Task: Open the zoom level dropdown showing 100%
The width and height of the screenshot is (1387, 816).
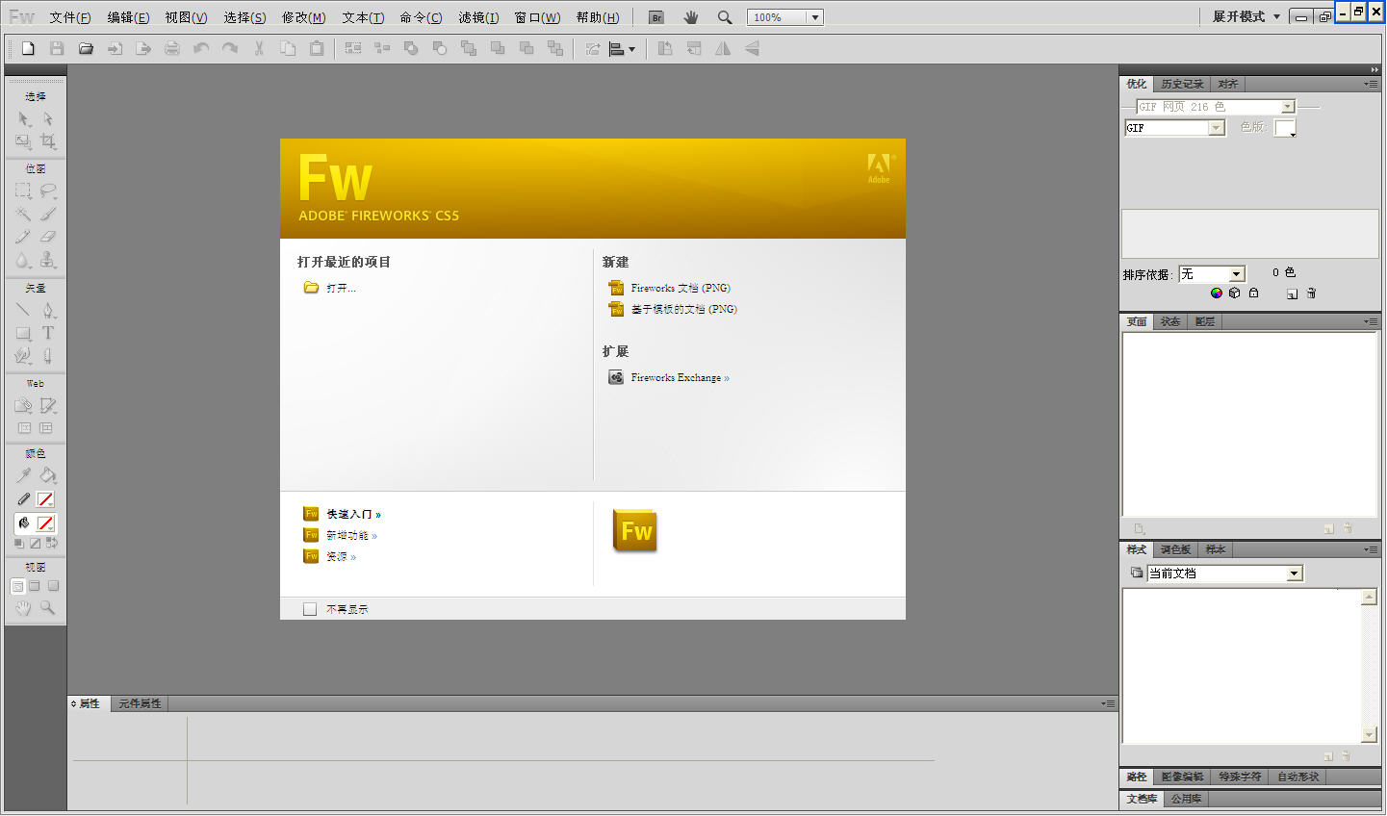Action: coord(813,16)
